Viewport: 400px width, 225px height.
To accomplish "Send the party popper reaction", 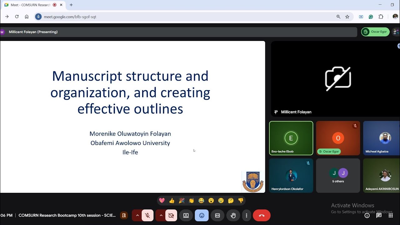I will click(182, 201).
